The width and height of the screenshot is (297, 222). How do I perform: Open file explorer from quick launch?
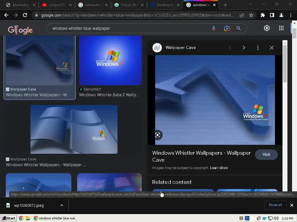click(x=28, y=218)
